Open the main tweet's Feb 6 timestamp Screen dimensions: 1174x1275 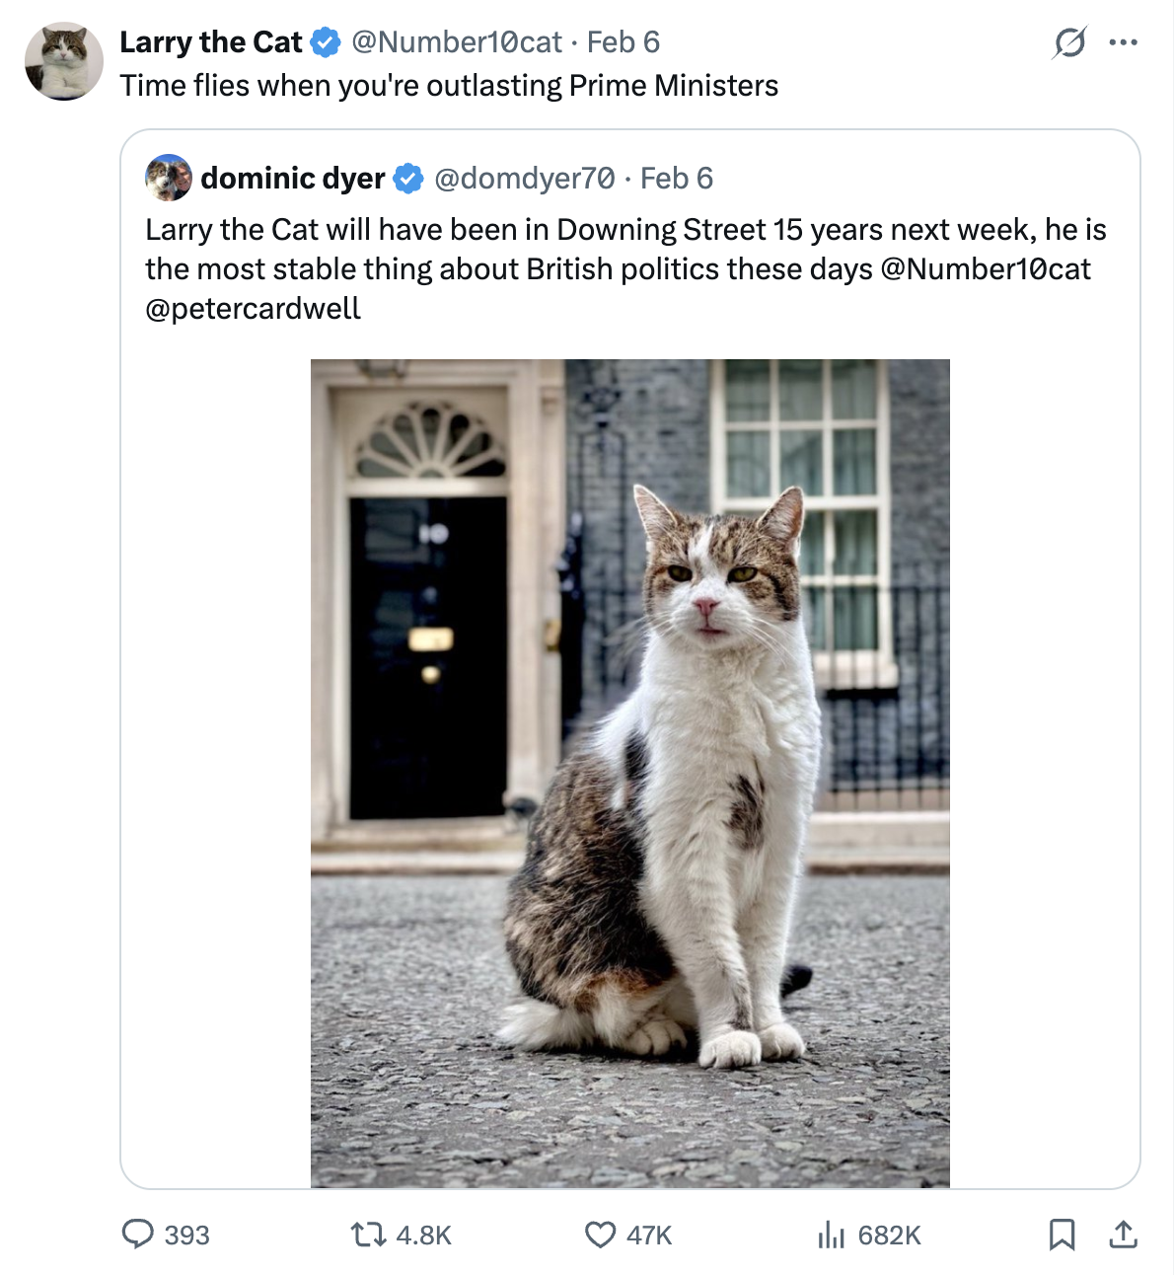623,42
